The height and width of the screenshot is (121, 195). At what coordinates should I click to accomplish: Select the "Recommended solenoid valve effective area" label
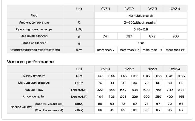[x=35, y=50]
